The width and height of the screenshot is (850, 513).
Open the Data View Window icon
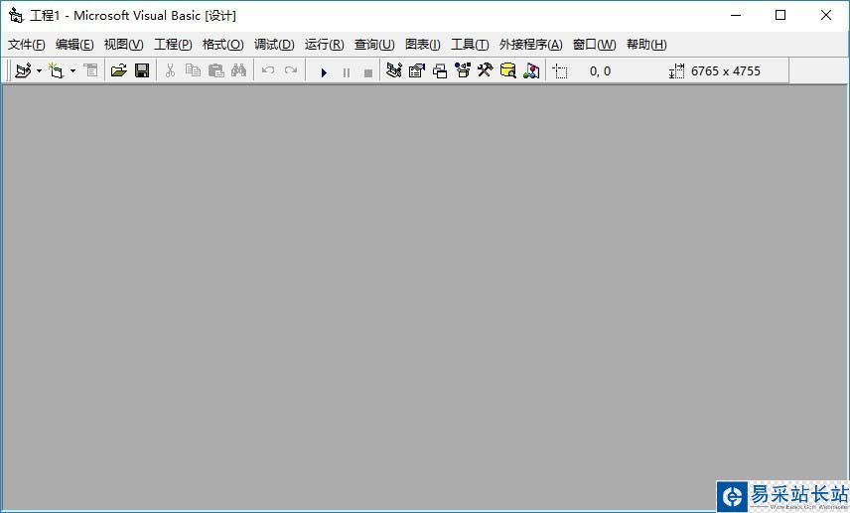(508, 70)
